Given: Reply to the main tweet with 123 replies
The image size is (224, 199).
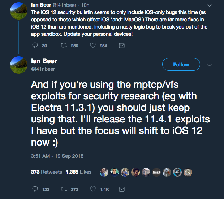Looking at the screenshot, I should click(x=35, y=189).
